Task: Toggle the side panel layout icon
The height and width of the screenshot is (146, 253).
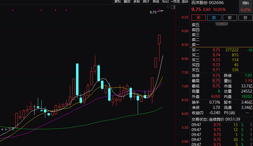Action: tap(173, 7)
